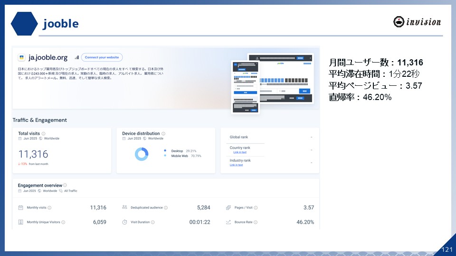This screenshot has height=256, width=456.
Task: Click the ja.jooble.org favicon icon
Action: 21,57
